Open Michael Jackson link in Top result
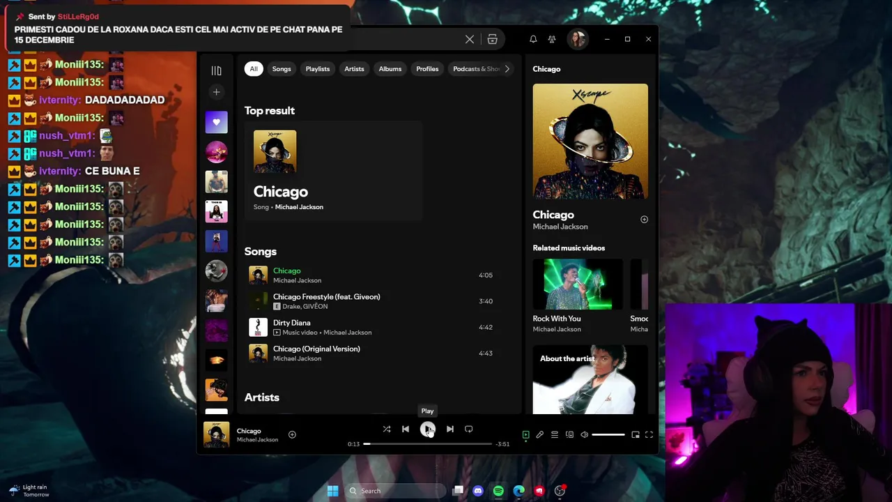 point(299,207)
